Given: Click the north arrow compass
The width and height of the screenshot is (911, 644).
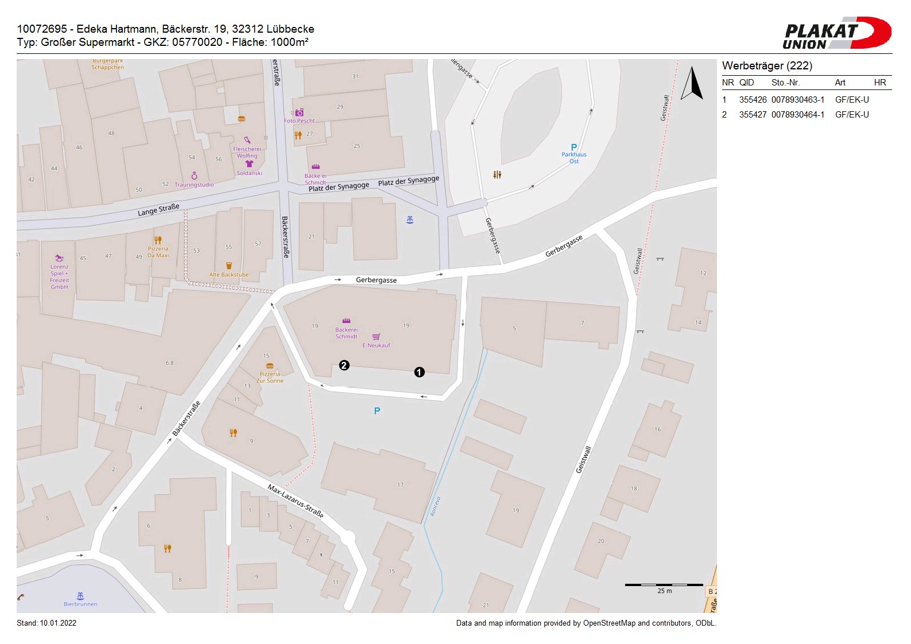Looking at the screenshot, I should [692, 84].
